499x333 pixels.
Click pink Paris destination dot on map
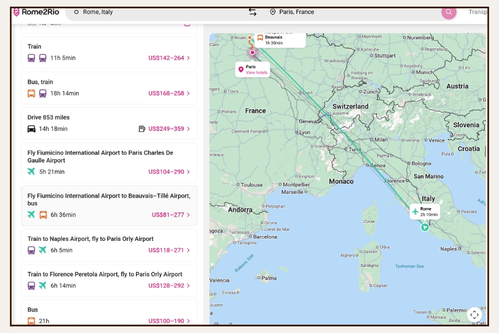pyautogui.click(x=252, y=52)
